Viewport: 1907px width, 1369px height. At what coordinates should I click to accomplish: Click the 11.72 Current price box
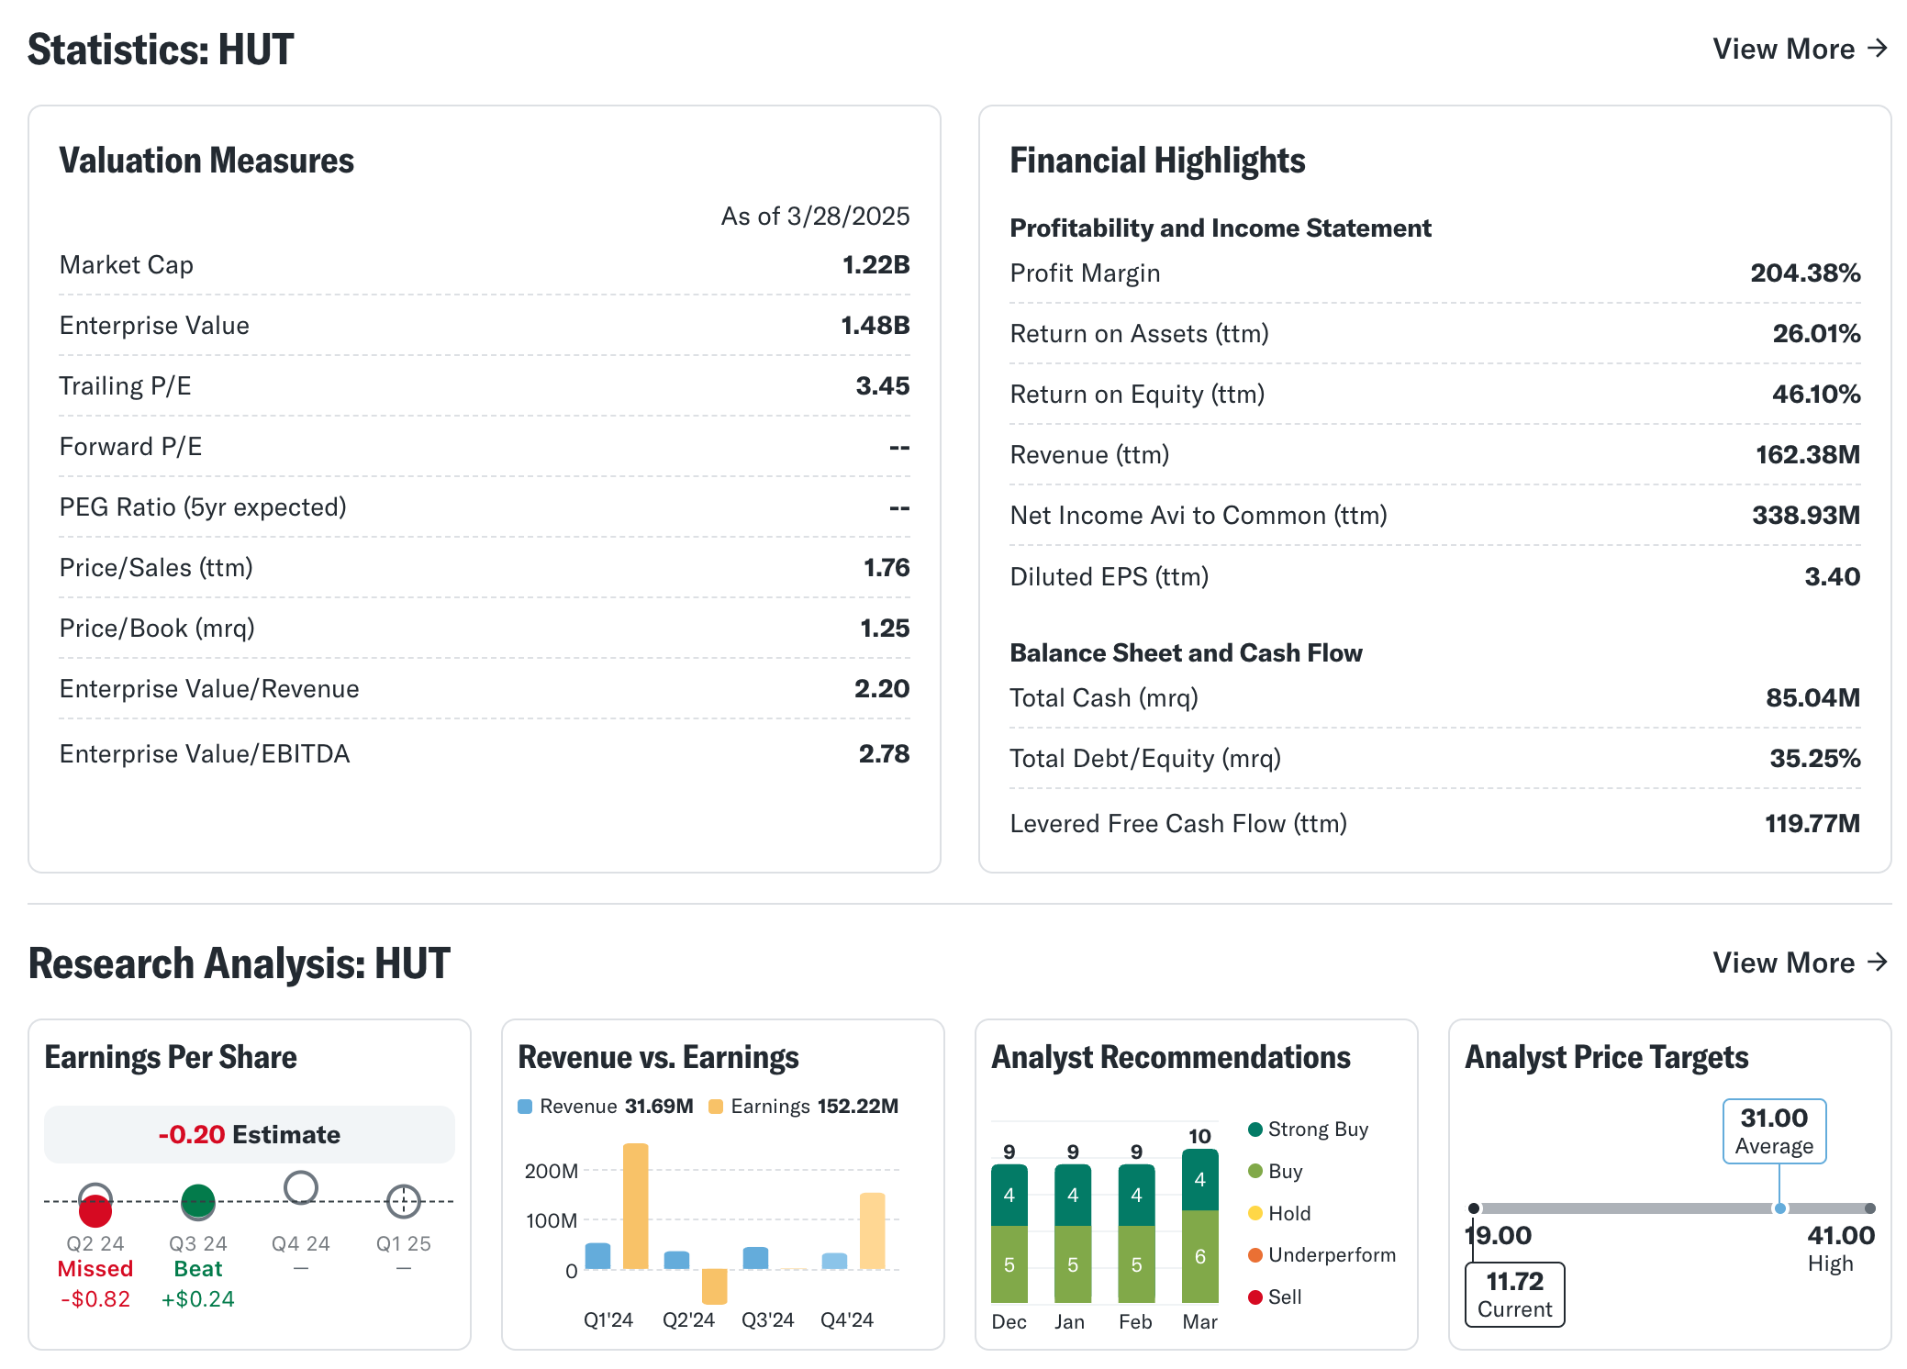tap(1514, 1294)
